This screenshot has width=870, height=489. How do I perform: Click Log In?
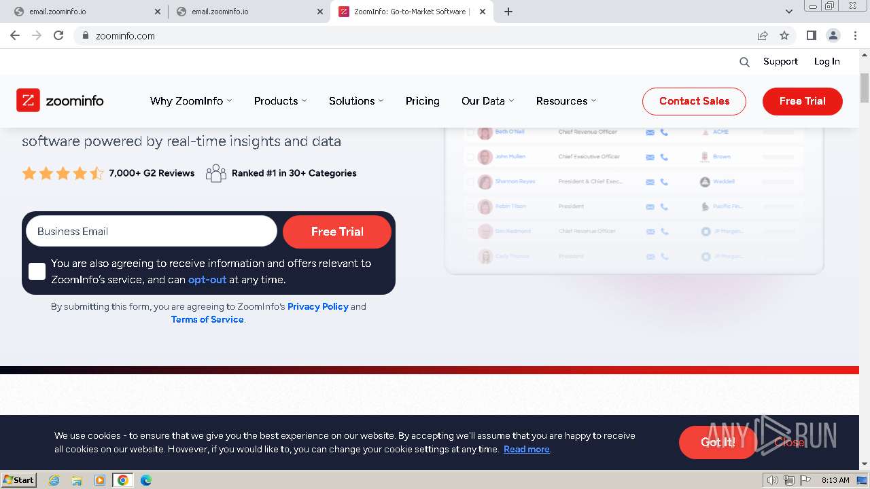827,61
